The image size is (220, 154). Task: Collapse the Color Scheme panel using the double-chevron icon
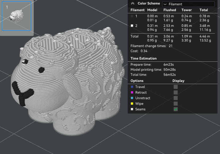tap(133, 3)
